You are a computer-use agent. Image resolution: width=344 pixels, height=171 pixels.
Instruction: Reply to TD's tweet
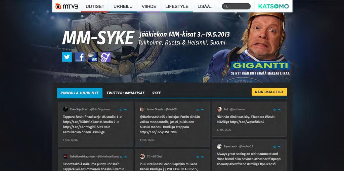202,157
